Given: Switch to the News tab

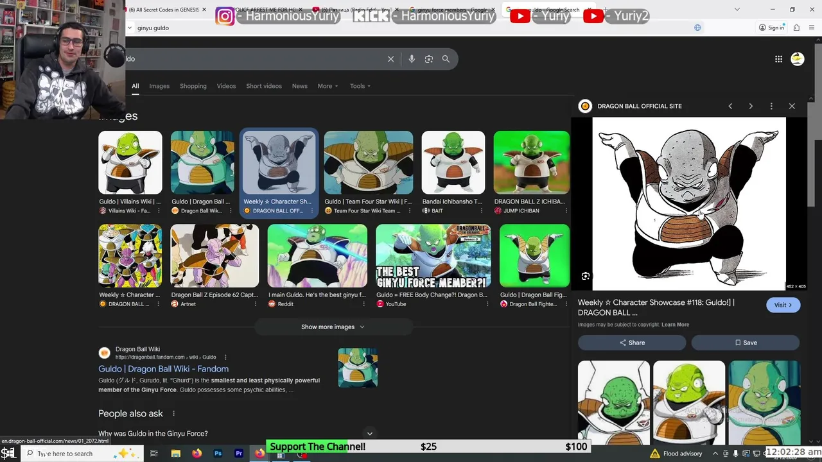Looking at the screenshot, I should [x=300, y=86].
